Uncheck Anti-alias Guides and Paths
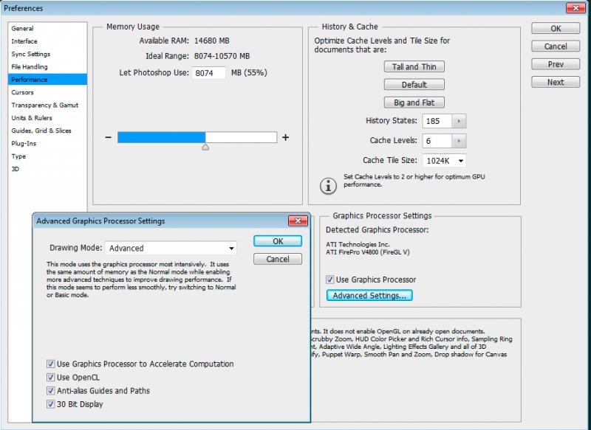This screenshot has height=430, width=591. [50, 391]
